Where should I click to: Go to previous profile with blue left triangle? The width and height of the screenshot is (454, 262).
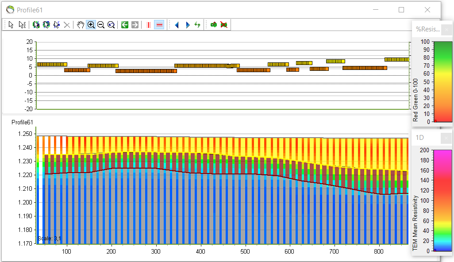click(x=177, y=25)
